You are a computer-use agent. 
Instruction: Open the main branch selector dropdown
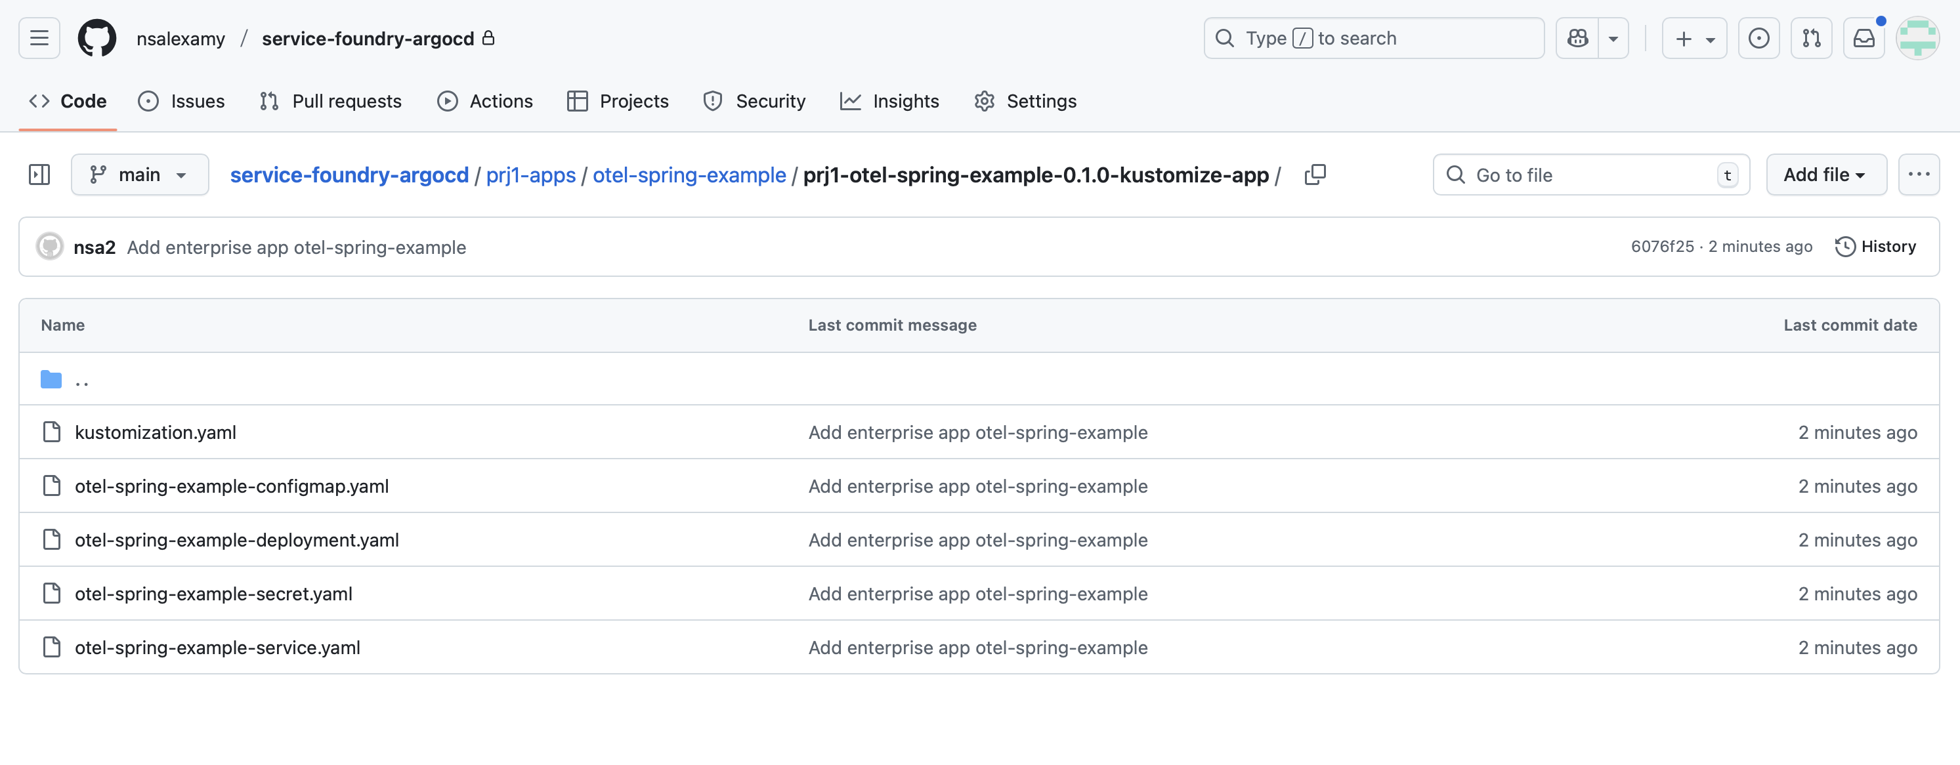[140, 175]
